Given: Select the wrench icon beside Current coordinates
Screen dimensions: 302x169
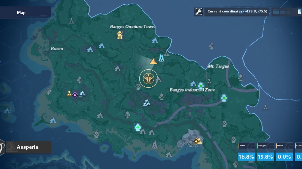Looking at the screenshot, I should (199, 12).
